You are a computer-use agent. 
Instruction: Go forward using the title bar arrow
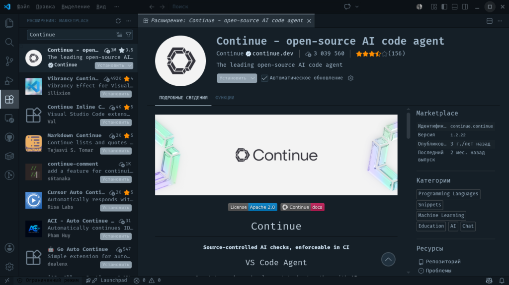[163, 6]
